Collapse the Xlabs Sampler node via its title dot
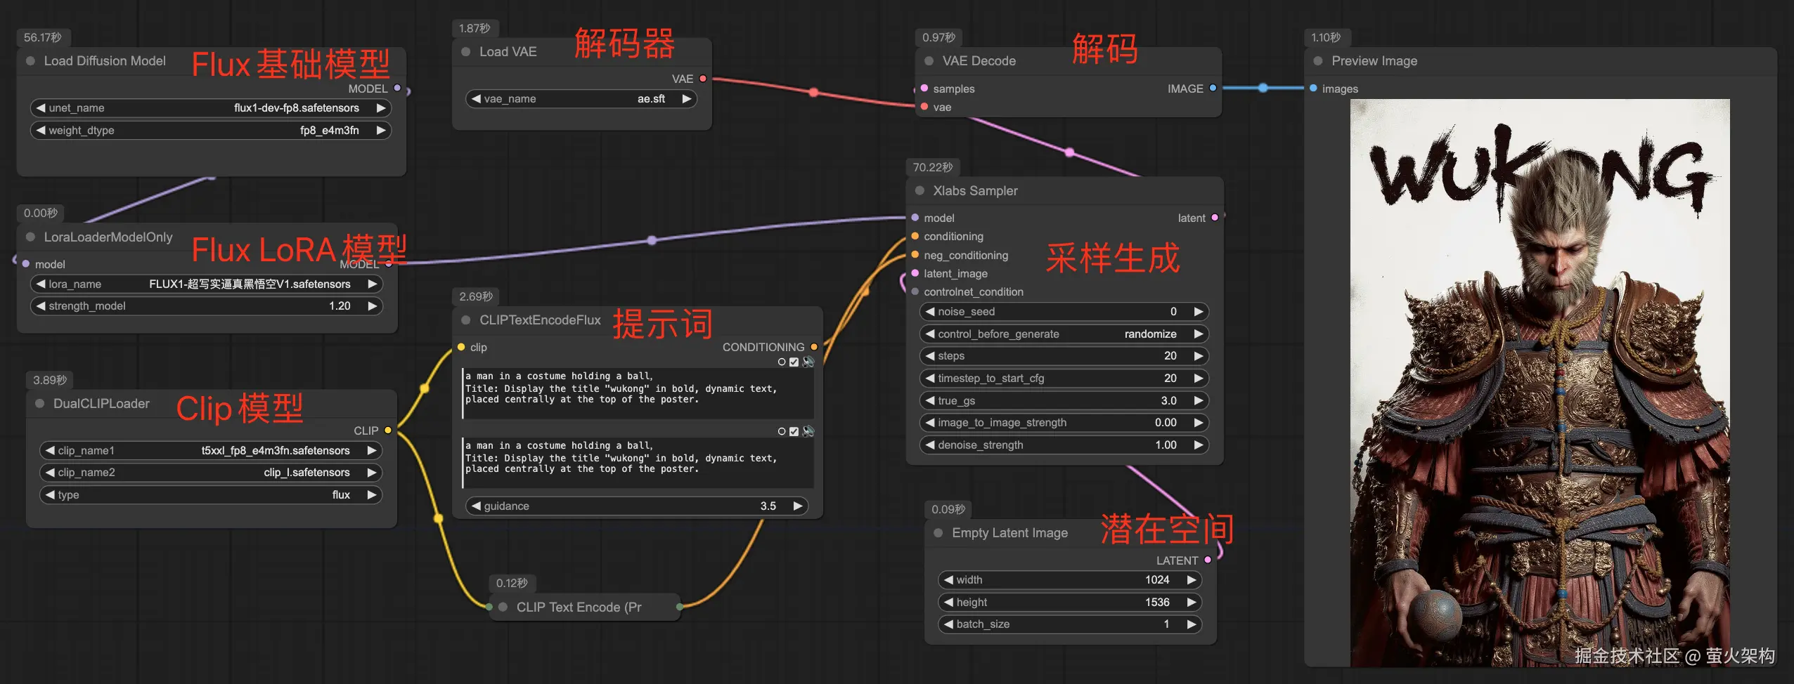The width and height of the screenshot is (1794, 684). point(919,191)
